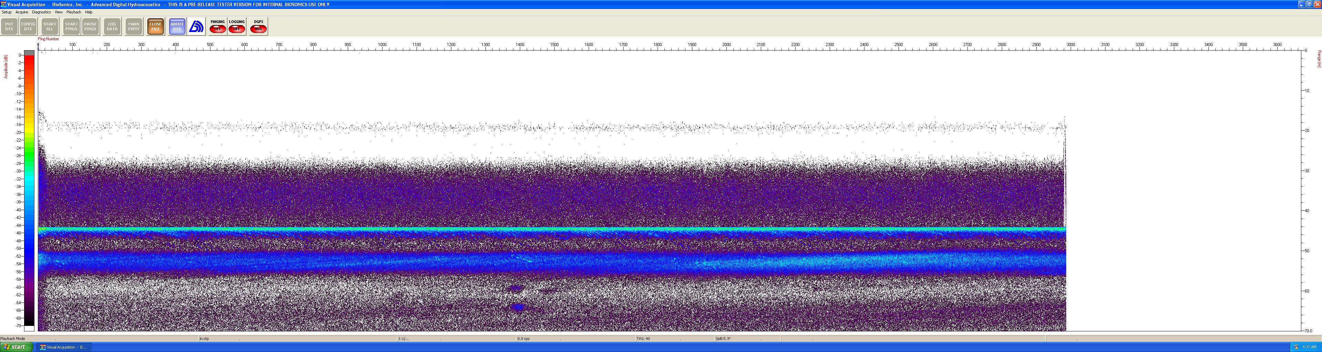This screenshot has width=1322, height=352.
Task: Click the 4:37 AM taskbar clock
Action: (1309, 347)
